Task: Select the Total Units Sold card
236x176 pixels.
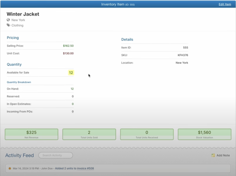Action: pyautogui.click(x=89, y=134)
